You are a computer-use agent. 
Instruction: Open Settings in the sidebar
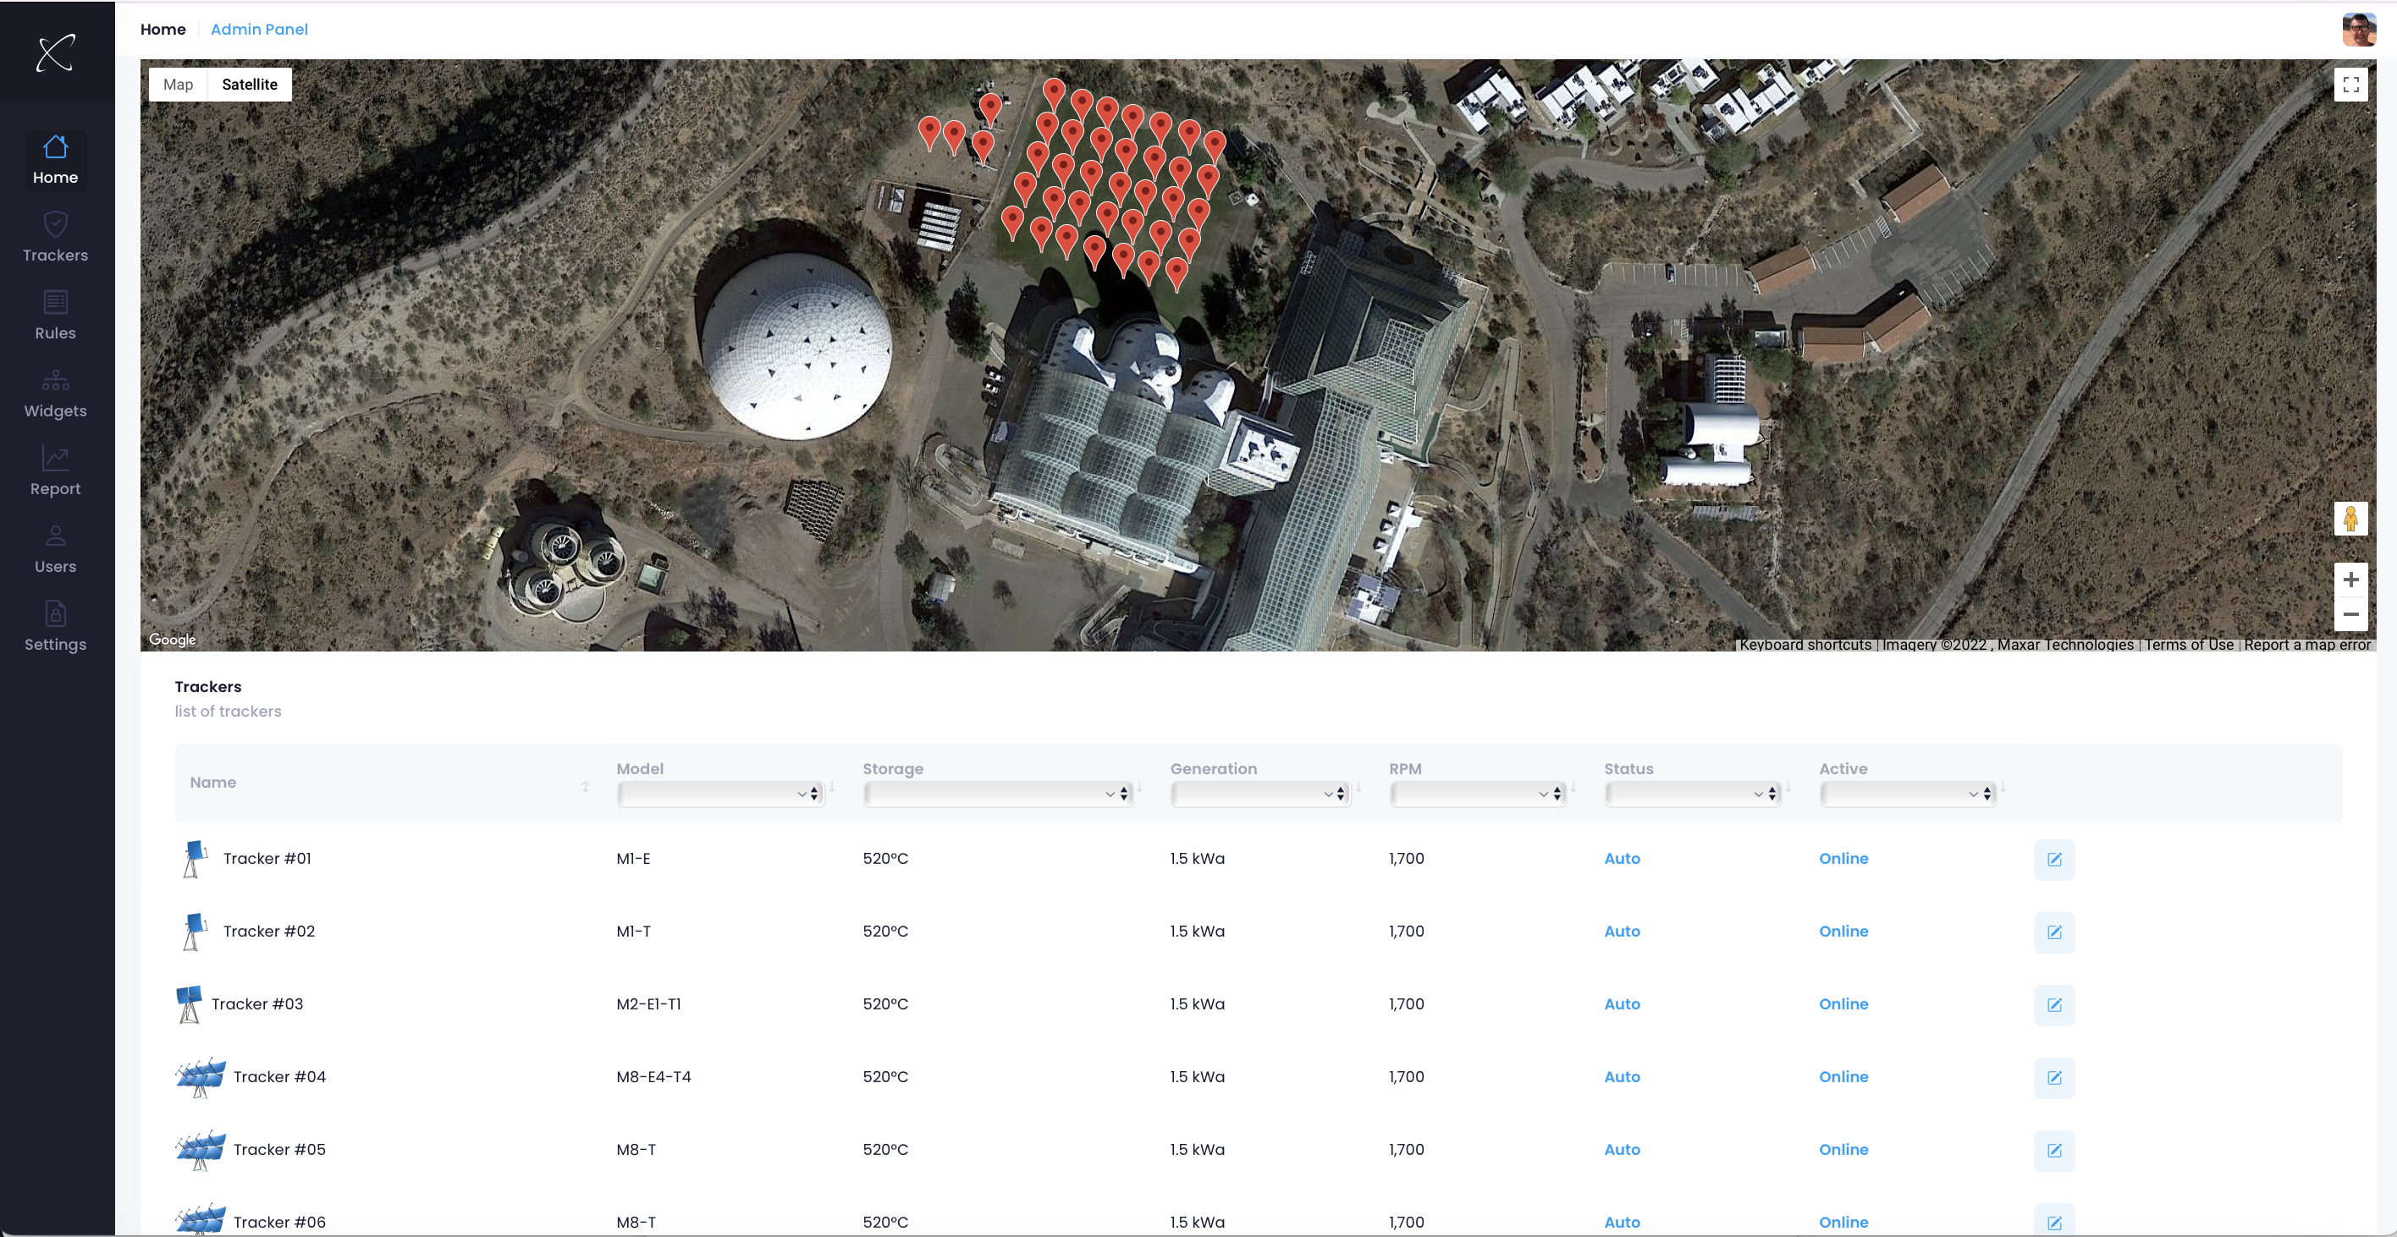point(55,627)
